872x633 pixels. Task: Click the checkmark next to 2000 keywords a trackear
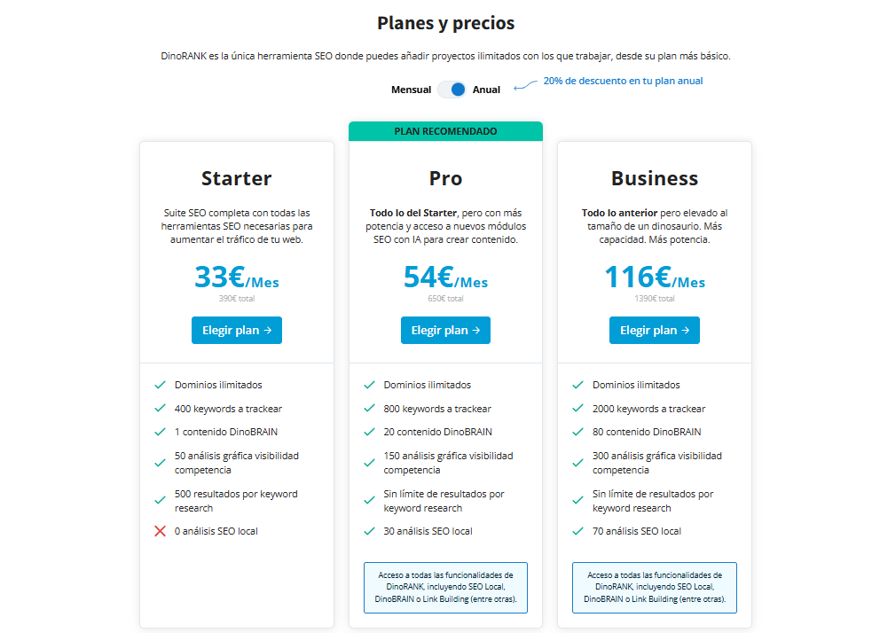(577, 409)
